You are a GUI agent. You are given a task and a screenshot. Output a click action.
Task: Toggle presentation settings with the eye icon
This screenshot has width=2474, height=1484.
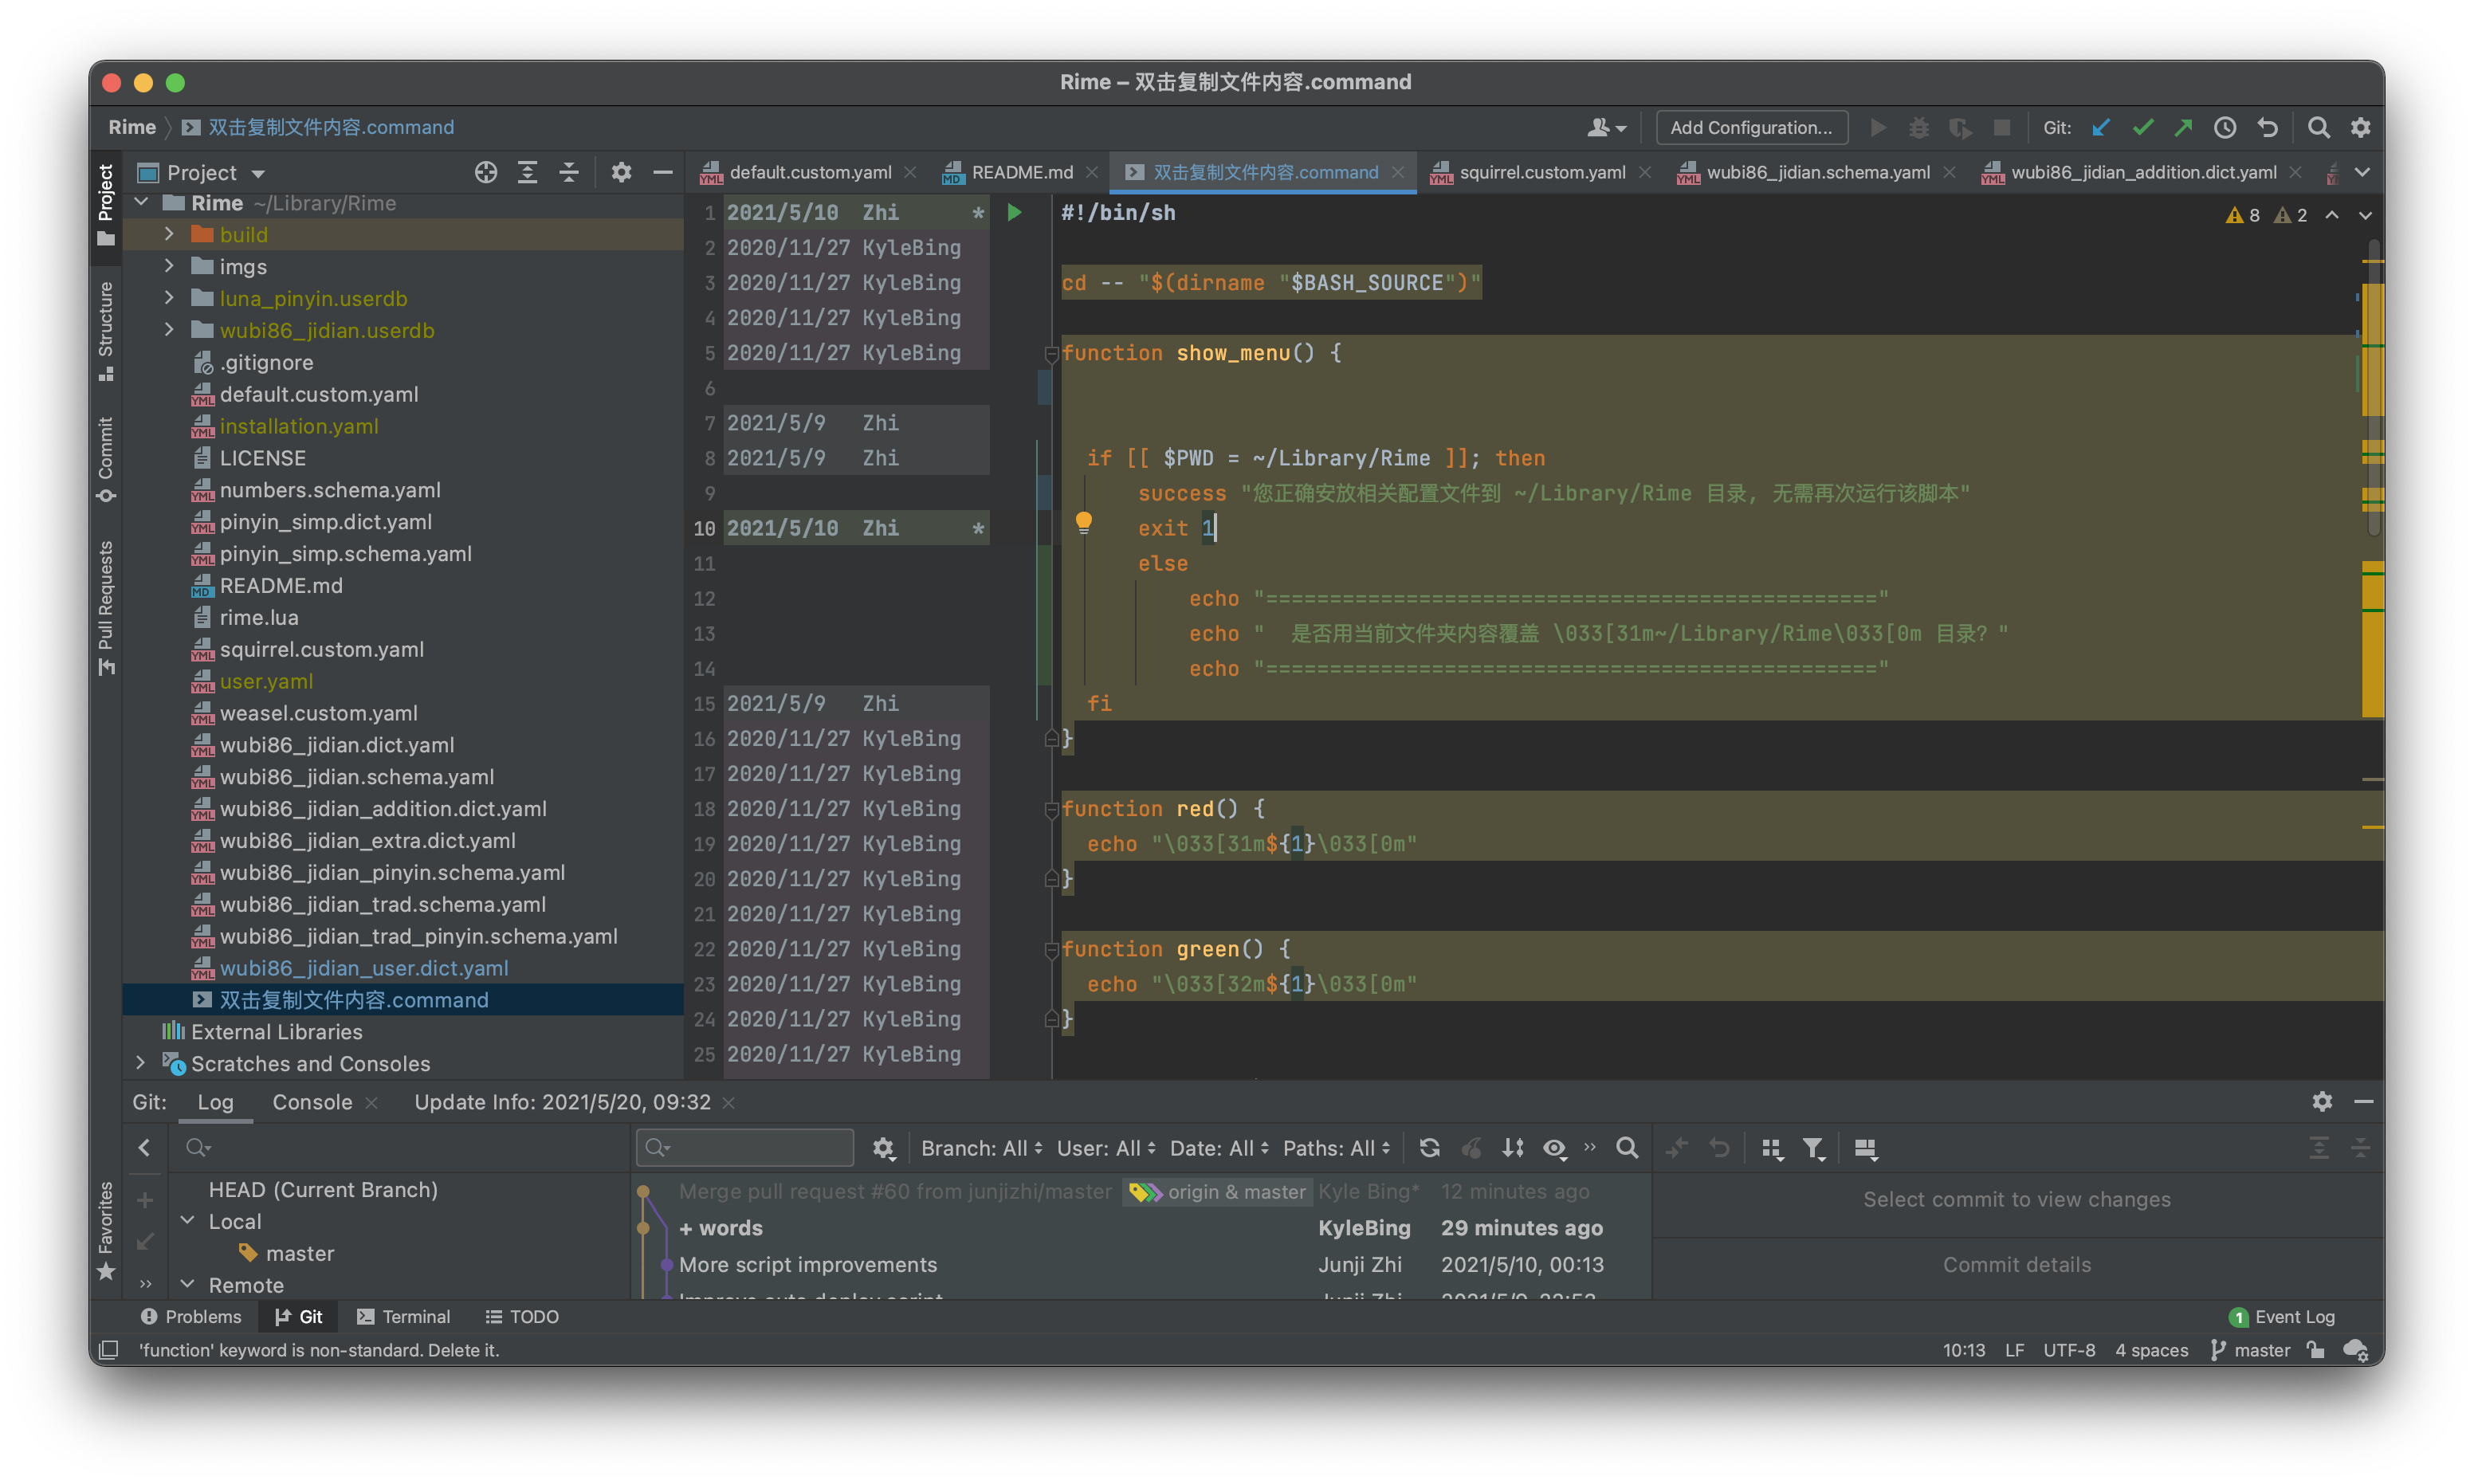tap(1554, 1148)
